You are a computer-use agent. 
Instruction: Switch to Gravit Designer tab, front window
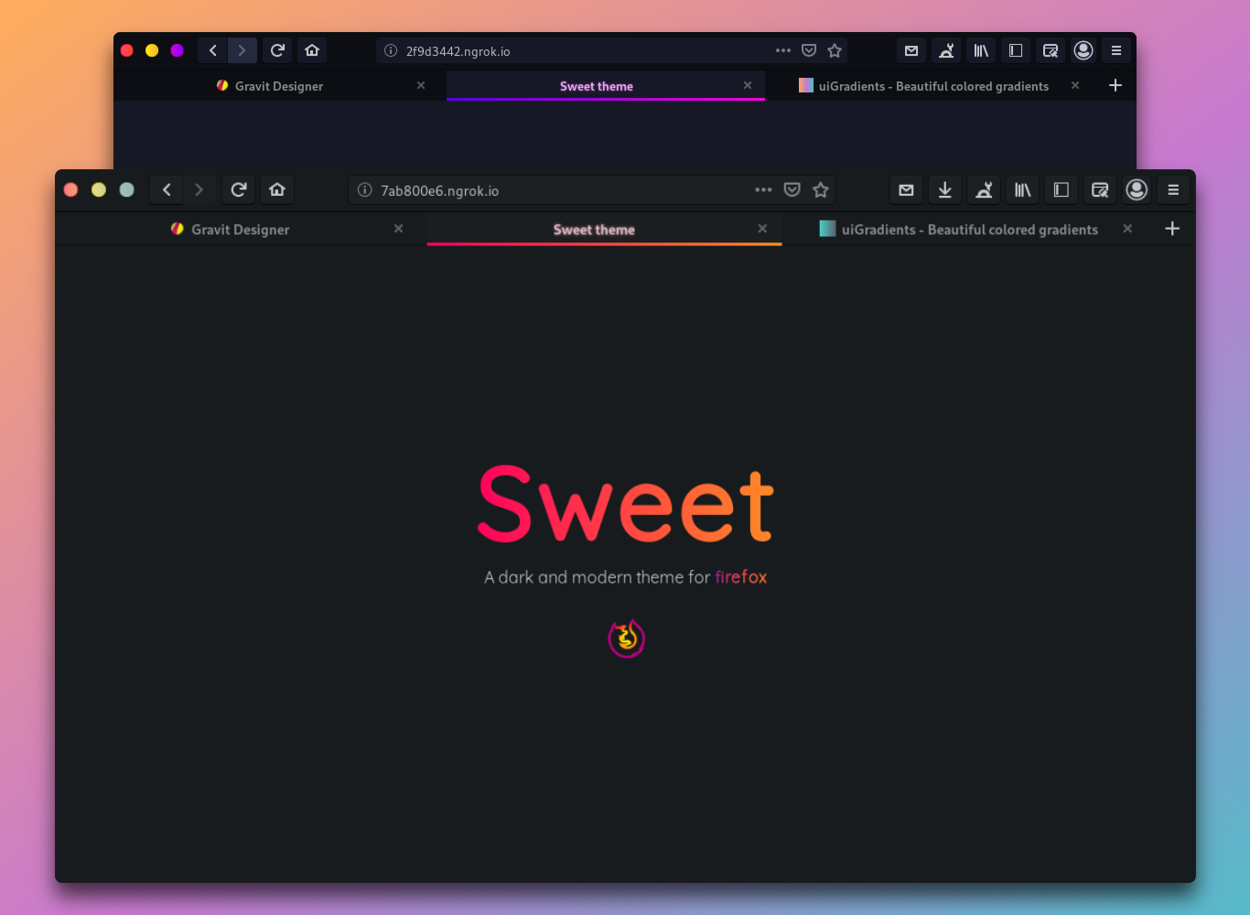coord(240,229)
